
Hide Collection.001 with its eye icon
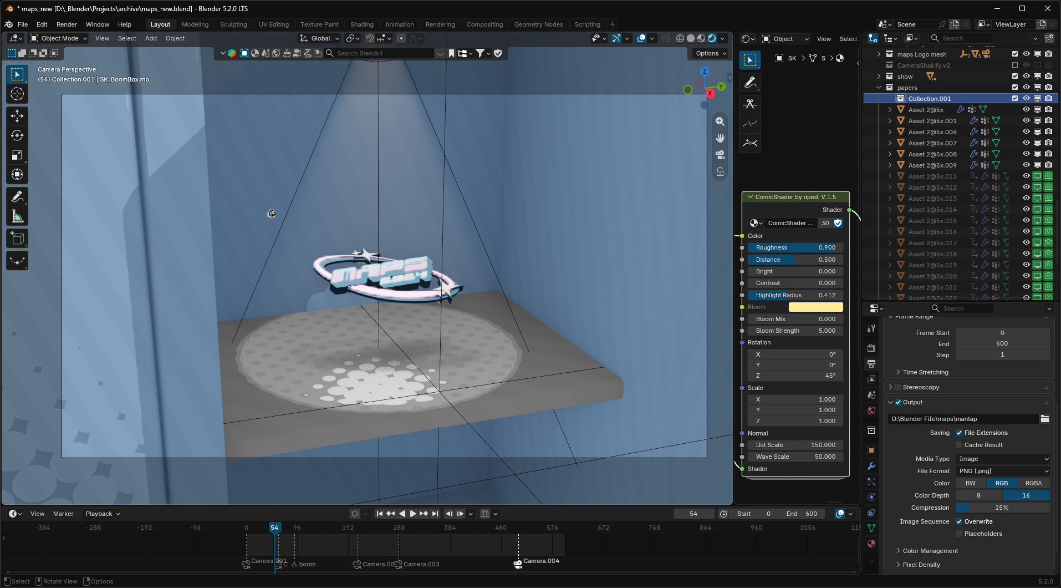point(1026,98)
